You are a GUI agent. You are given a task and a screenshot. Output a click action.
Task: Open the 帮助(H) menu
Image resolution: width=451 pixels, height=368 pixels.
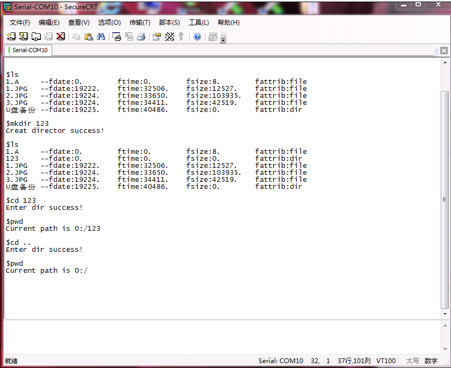pyautogui.click(x=228, y=23)
